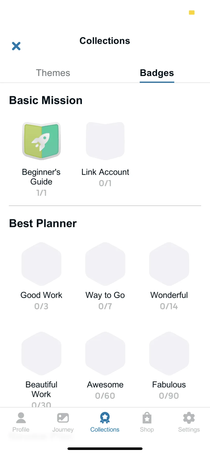
Task: Open Settings gear in bottom navigation
Action: tap(189, 422)
